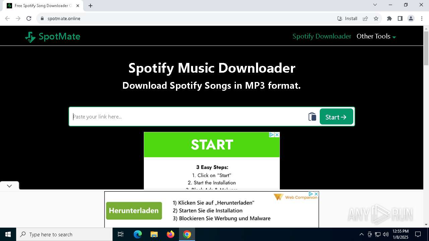Image resolution: width=429 pixels, height=241 pixels.
Task: Close the bottom Web Companion ad
Action: pyautogui.click(x=316, y=194)
